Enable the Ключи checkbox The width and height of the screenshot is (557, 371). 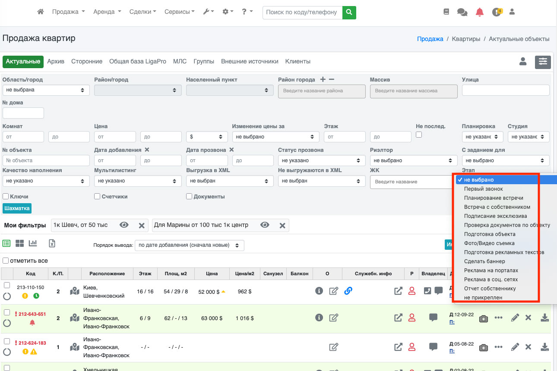pos(6,197)
